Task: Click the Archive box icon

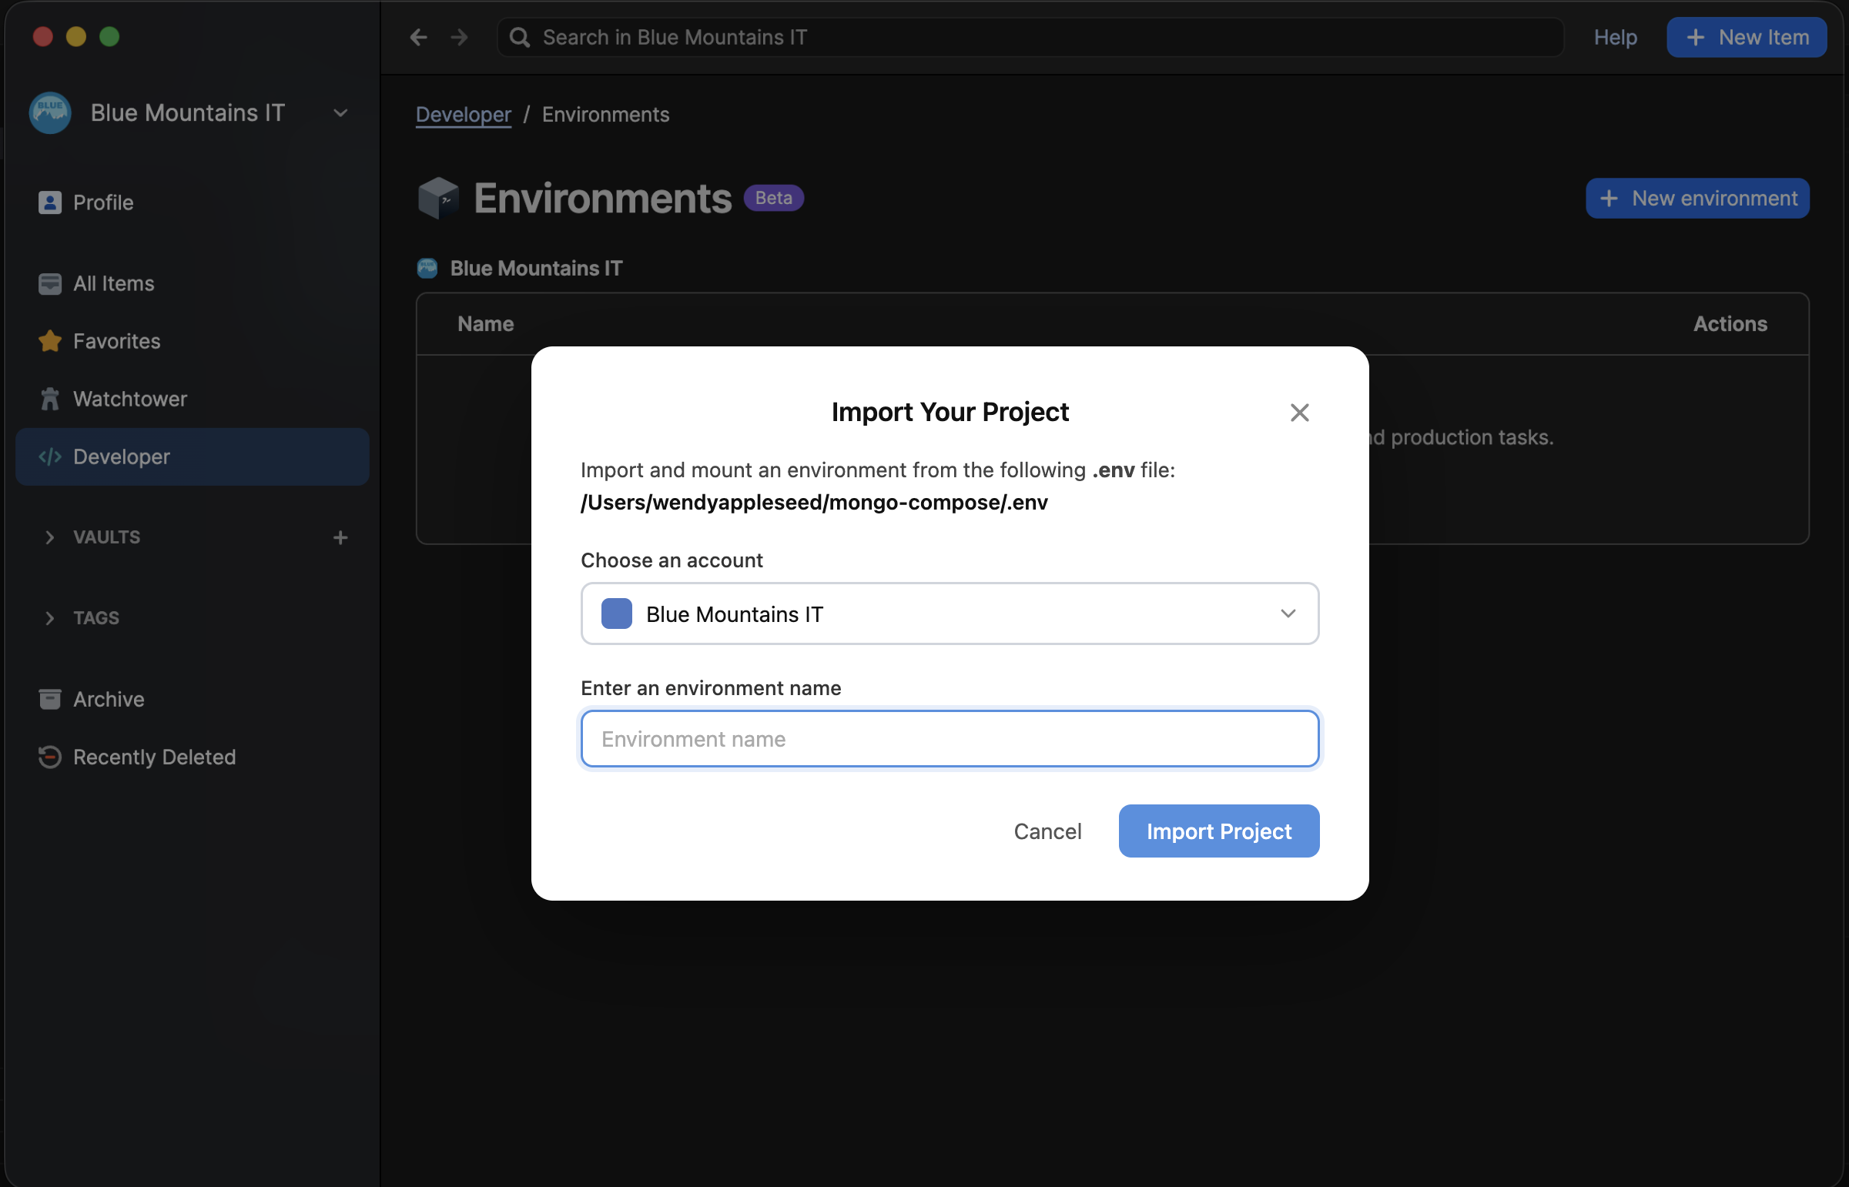Action: pyautogui.click(x=49, y=699)
